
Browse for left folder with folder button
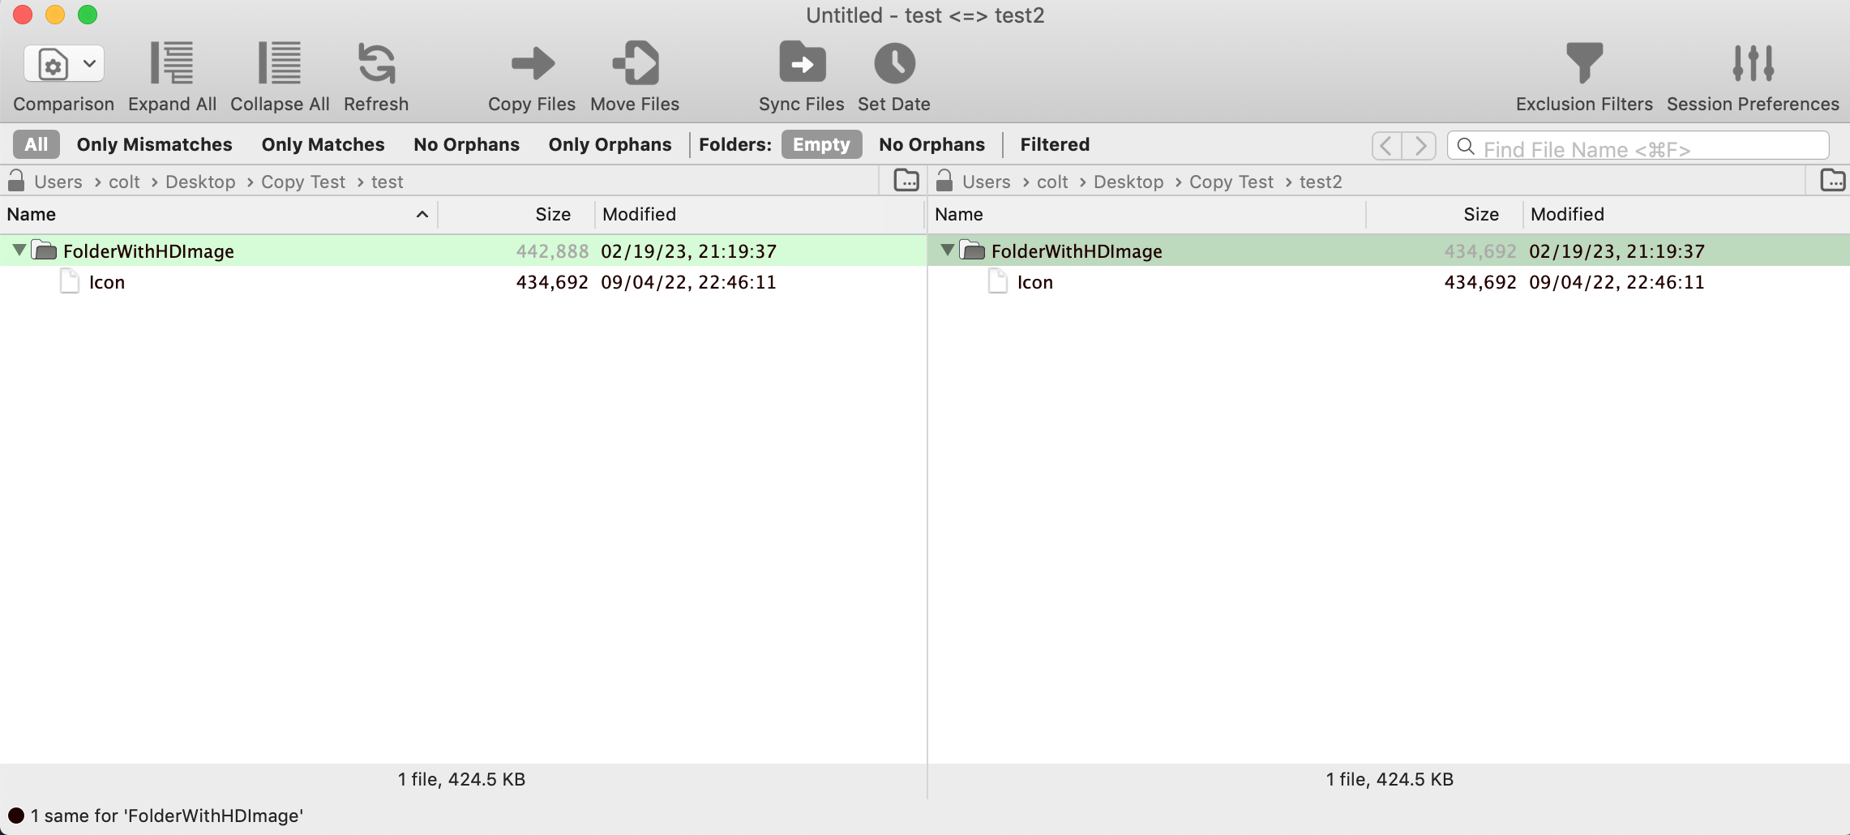tap(906, 181)
